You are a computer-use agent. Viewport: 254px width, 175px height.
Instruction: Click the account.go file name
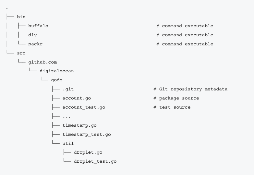(77, 98)
